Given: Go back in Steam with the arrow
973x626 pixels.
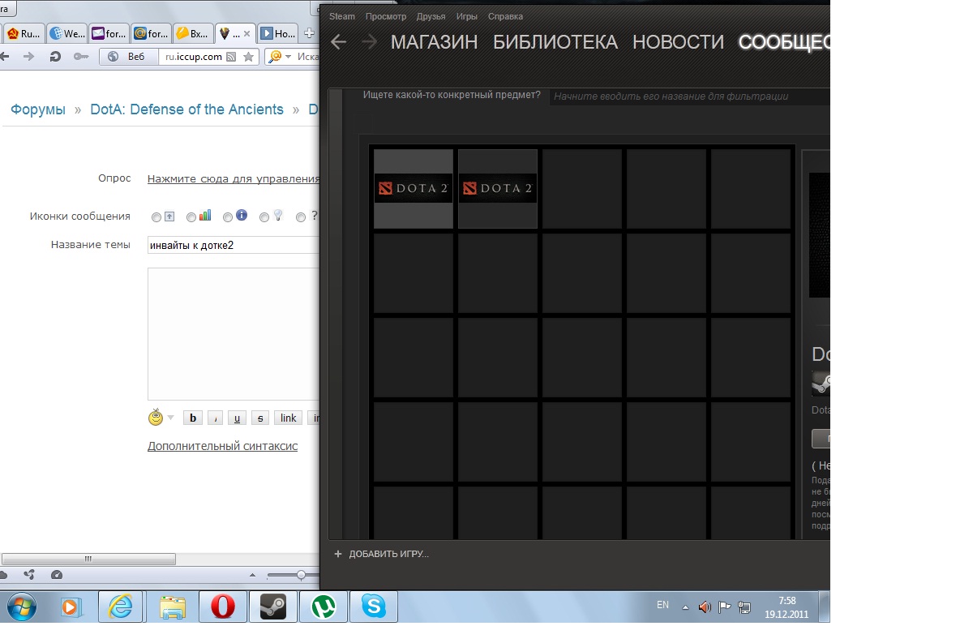Looking at the screenshot, I should tap(339, 42).
